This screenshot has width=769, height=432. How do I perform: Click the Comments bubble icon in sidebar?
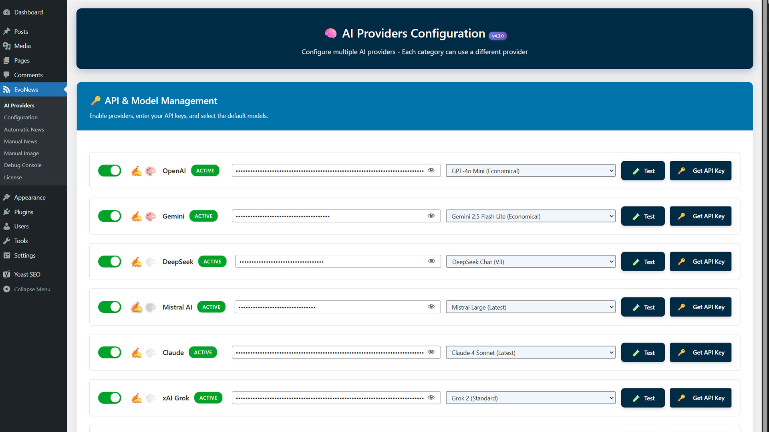7,75
